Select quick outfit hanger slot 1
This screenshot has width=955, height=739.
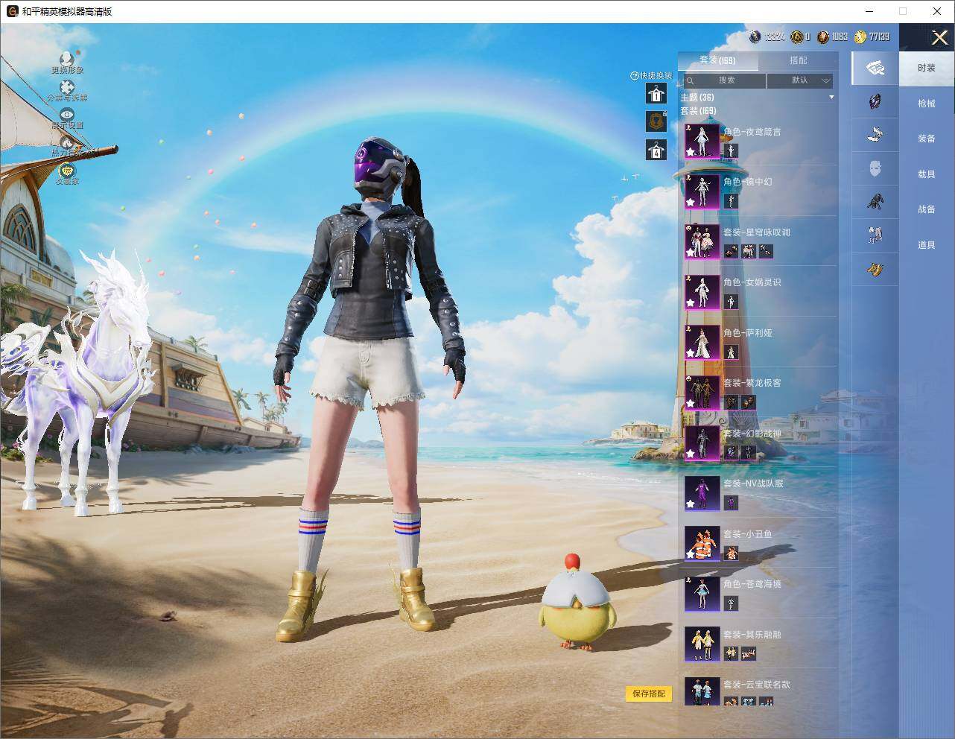pos(656,93)
